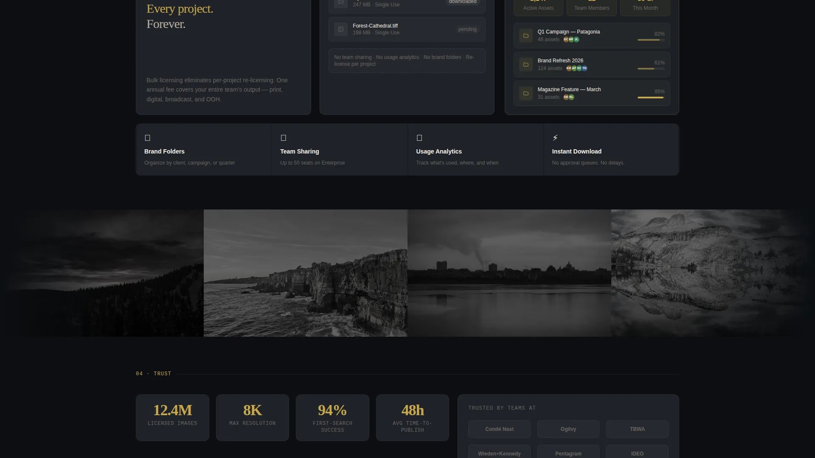The width and height of the screenshot is (815, 458).
Task: Click the TBWA logo tile
Action: point(637,429)
